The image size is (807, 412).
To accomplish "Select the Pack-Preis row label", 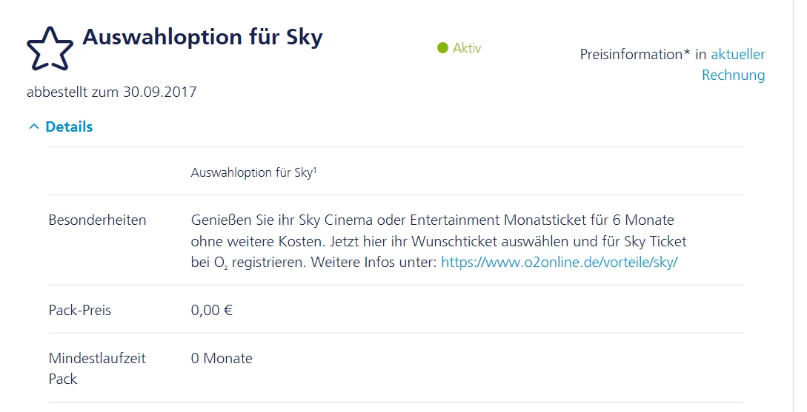I will click(80, 310).
